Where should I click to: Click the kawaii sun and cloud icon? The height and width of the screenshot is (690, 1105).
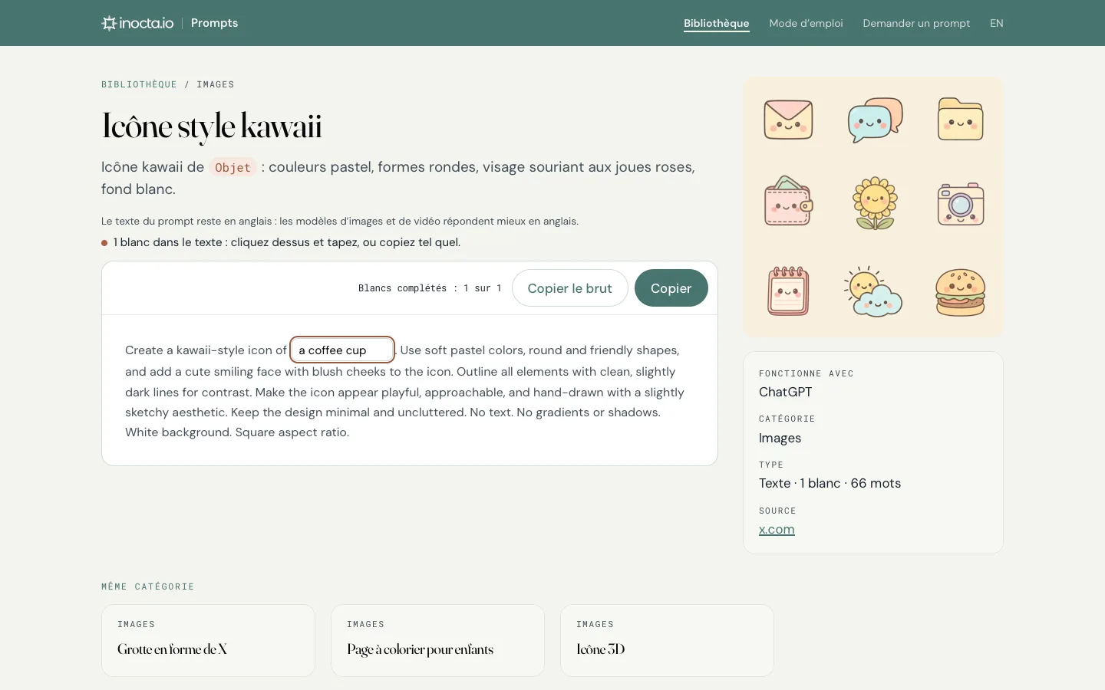[873, 292]
